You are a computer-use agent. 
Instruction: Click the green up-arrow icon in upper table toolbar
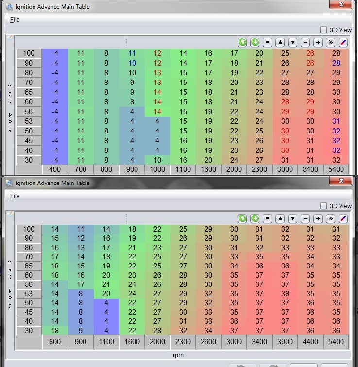coord(242,42)
